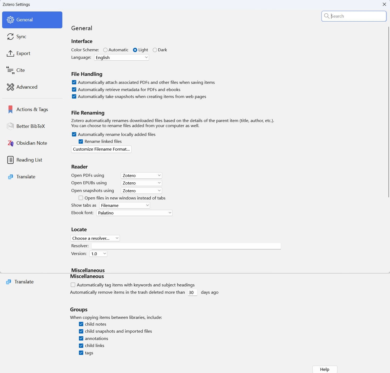Click the Obsidian Note icon
390x373 pixels.
point(10,143)
